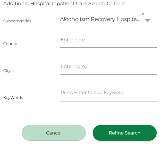Image resolution: width=168 pixels, height=144 pixels.
Task: Expand the Subcategories dropdown arrow
Action: click(147, 20)
